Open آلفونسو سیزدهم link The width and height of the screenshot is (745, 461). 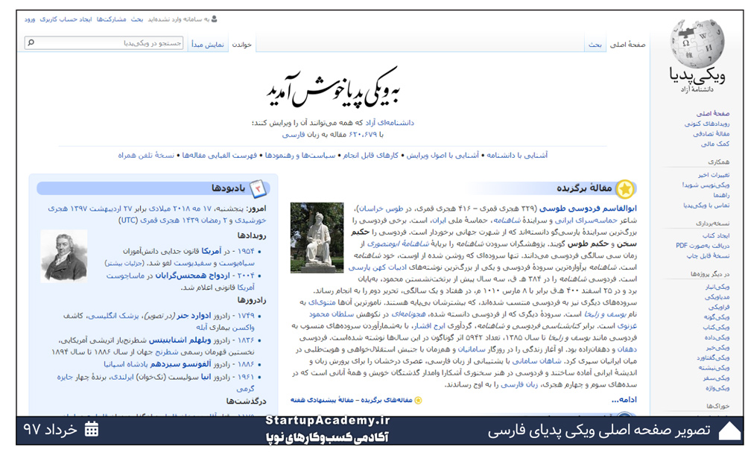click(181, 364)
